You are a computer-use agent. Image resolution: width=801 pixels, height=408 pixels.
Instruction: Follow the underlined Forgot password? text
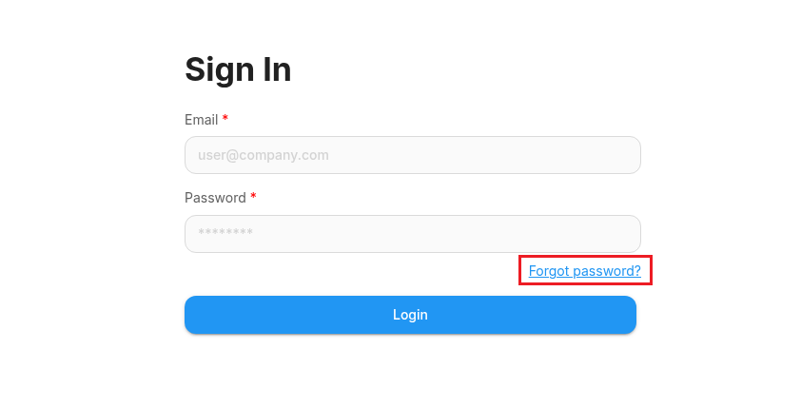pos(584,271)
